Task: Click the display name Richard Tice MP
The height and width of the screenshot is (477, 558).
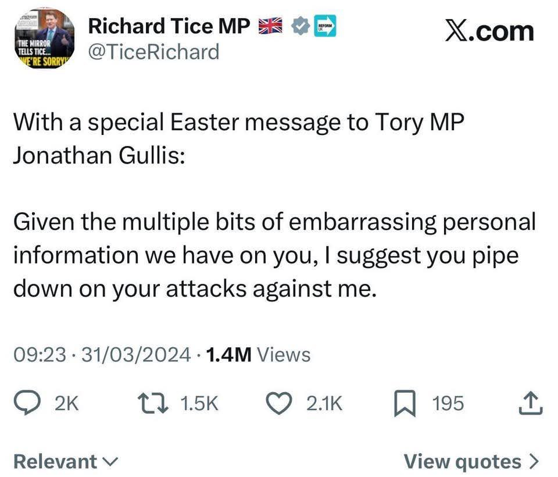Action: coord(169,27)
